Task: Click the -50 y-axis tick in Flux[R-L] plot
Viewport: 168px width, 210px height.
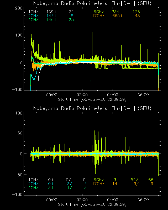Action: click(18, 175)
